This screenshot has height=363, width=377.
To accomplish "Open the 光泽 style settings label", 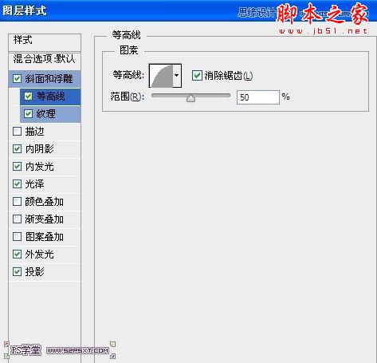I will [34, 184].
